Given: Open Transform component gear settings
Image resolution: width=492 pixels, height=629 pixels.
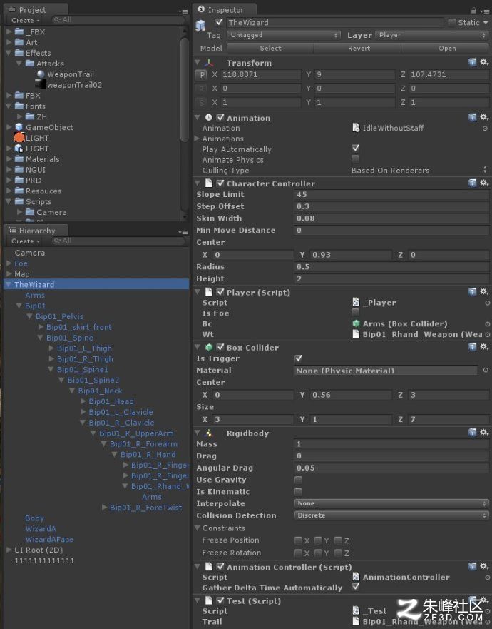Looking at the screenshot, I should [x=484, y=62].
